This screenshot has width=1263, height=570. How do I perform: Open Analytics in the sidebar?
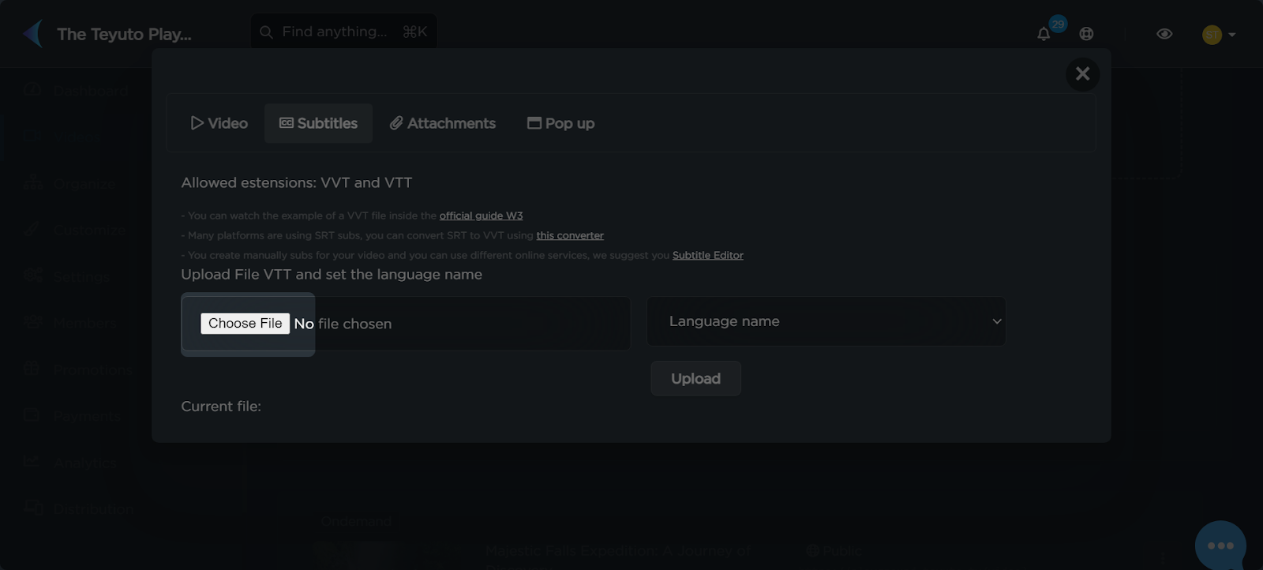point(69,463)
